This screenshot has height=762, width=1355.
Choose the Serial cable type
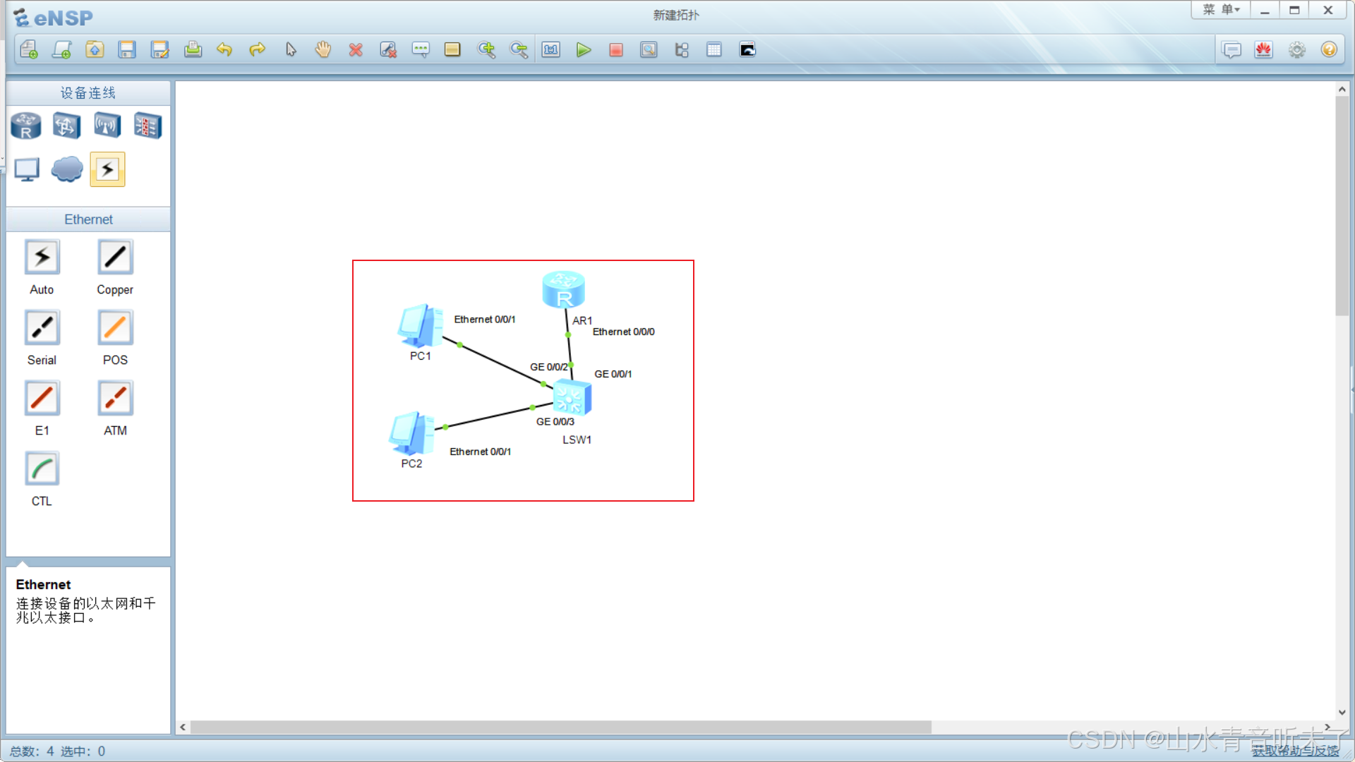click(42, 328)
